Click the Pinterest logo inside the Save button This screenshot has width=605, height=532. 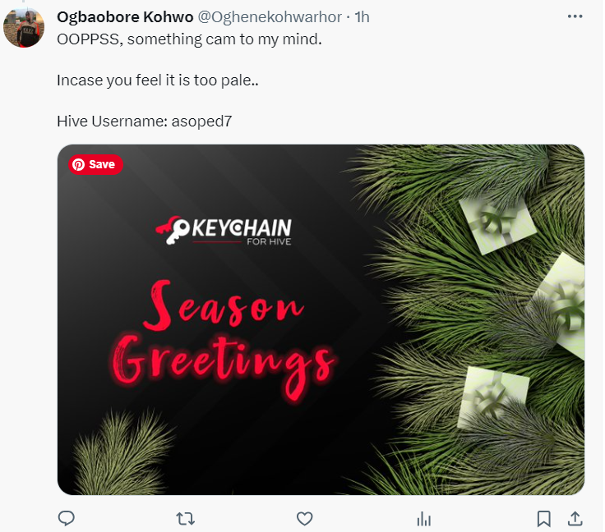tap(78, 164)
